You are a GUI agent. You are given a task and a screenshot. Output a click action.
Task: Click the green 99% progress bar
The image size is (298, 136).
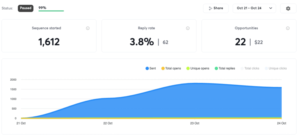coord(51,11)
